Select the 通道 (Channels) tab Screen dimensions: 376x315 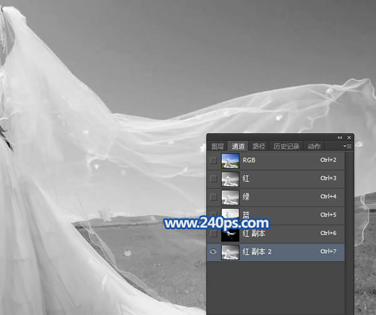click(238, 146)
